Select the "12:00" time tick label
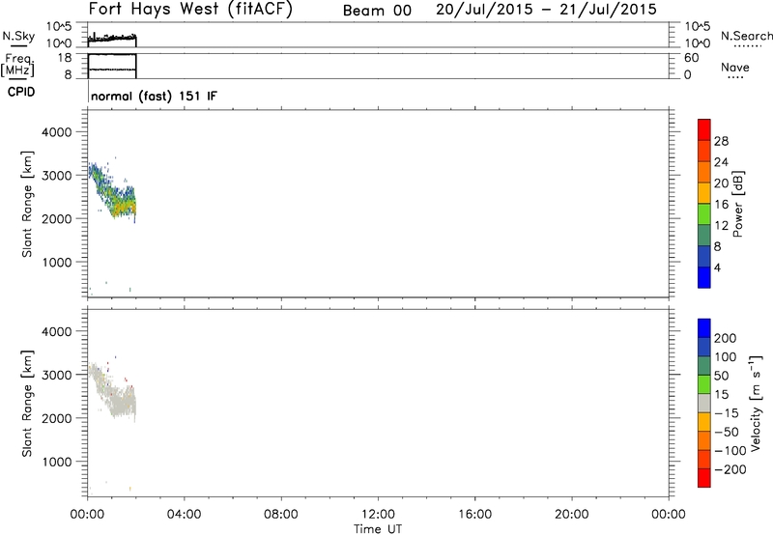This screenshot has height=535, width=773. (378, 515)
